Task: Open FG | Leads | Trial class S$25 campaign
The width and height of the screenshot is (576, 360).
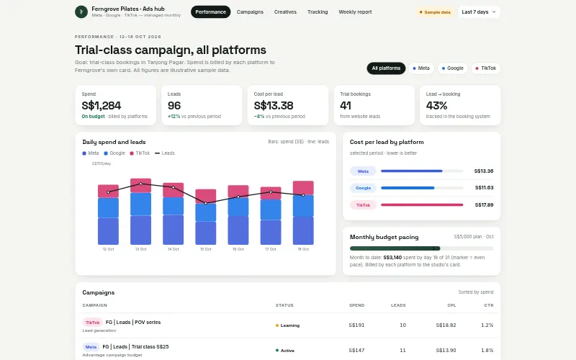Action: (135, 347)
